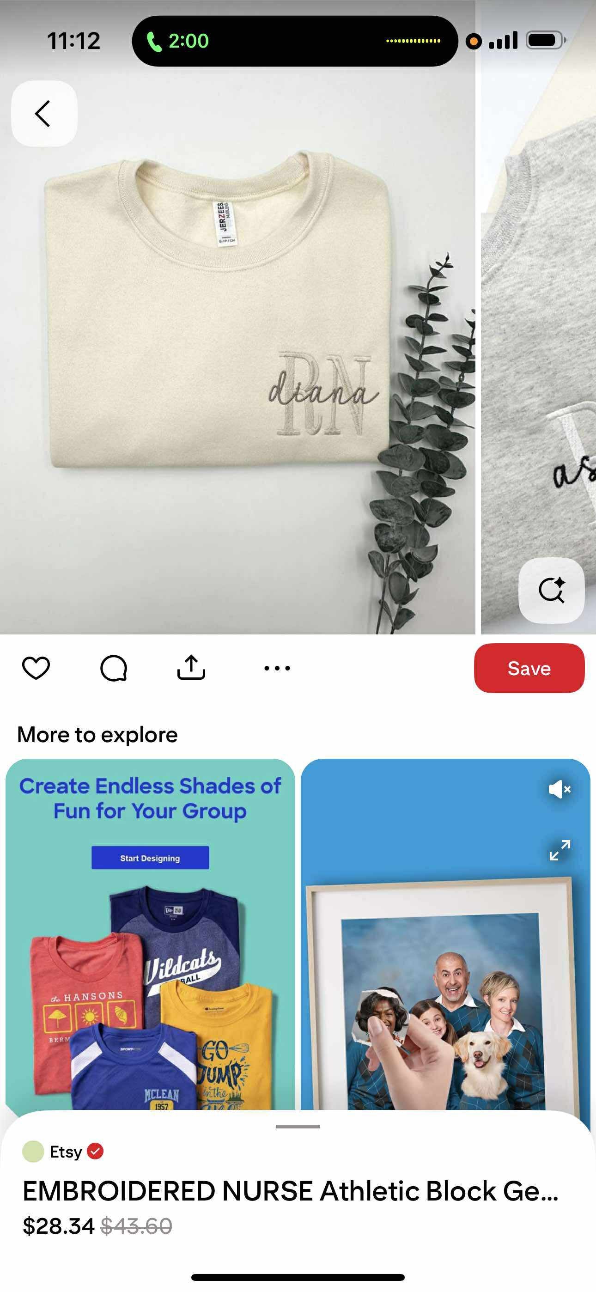Expand the family portrait video fullscreen
This screenshot has height=1292, width=596.
click(560, 850)
